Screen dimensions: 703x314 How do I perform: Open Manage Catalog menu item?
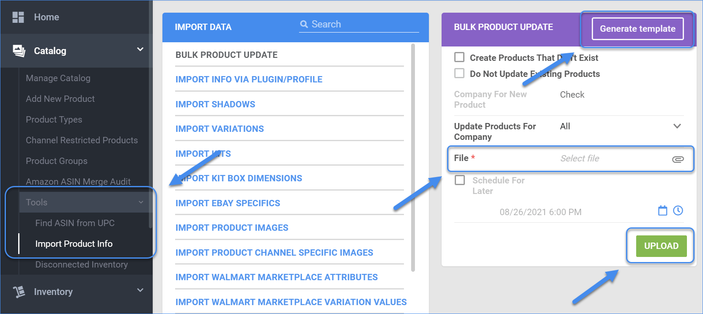[x=58, y=78]
